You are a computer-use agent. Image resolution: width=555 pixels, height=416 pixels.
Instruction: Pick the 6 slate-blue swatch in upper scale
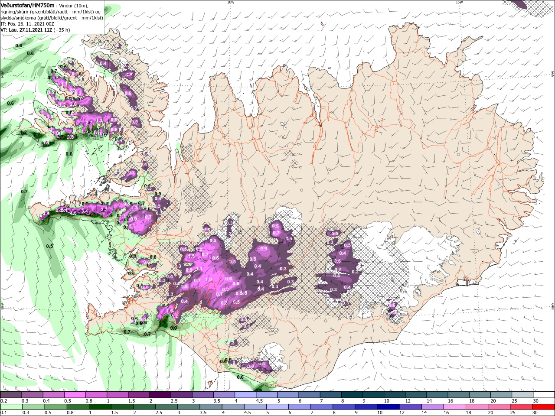pyautogui.click(x=309, y=395)
